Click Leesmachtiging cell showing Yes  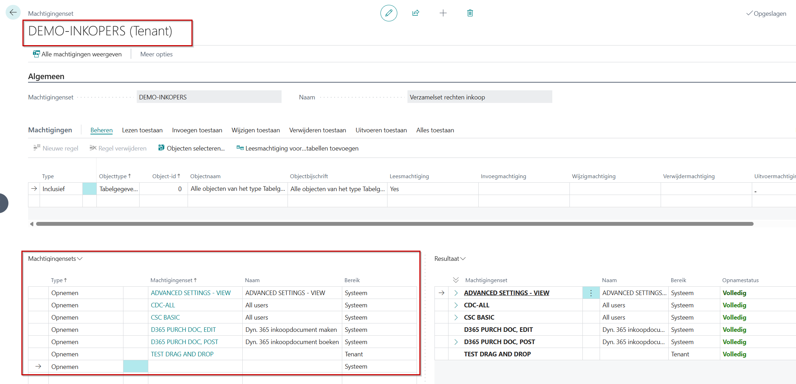click(x=433, y=189)
